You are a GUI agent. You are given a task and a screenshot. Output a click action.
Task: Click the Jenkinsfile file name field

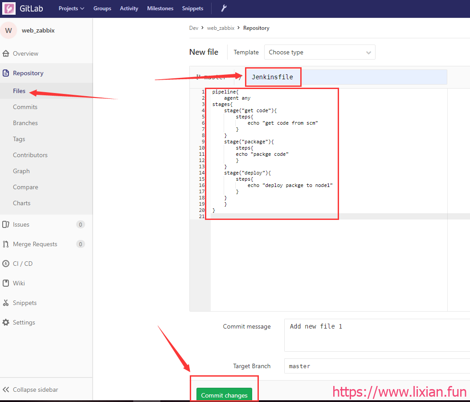point(346,77)
